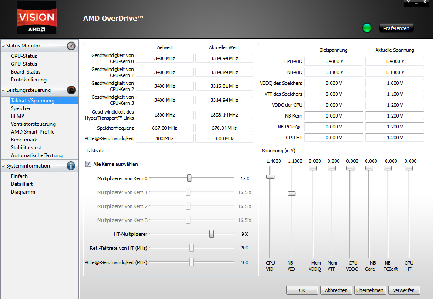This screenshot has height=299, width=433.
Task: Click the Status Monitor gauge icon
Action: click(x=71, y=46)
